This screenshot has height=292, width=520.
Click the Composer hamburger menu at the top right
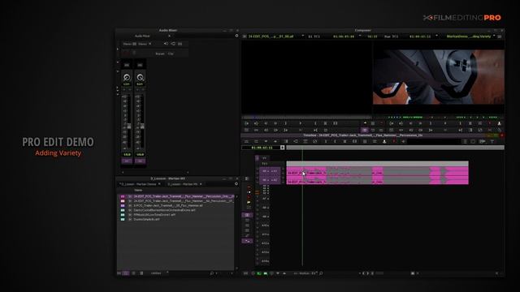500,36
